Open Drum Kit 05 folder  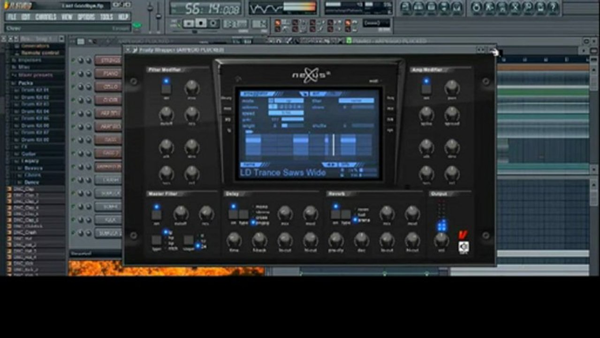click(35, 118)
